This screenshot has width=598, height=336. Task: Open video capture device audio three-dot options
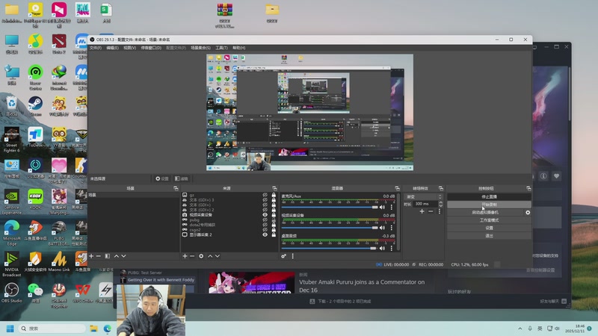(x=391, y=228)
